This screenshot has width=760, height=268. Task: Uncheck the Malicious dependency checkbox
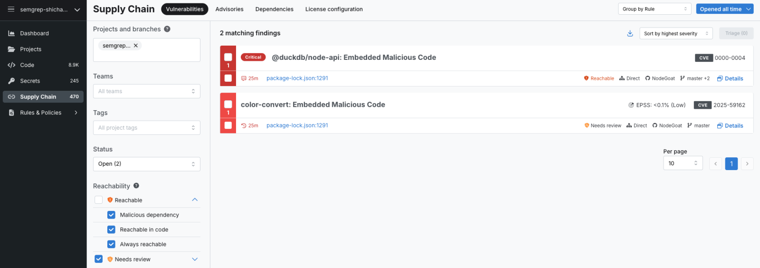tap(111, 215)
